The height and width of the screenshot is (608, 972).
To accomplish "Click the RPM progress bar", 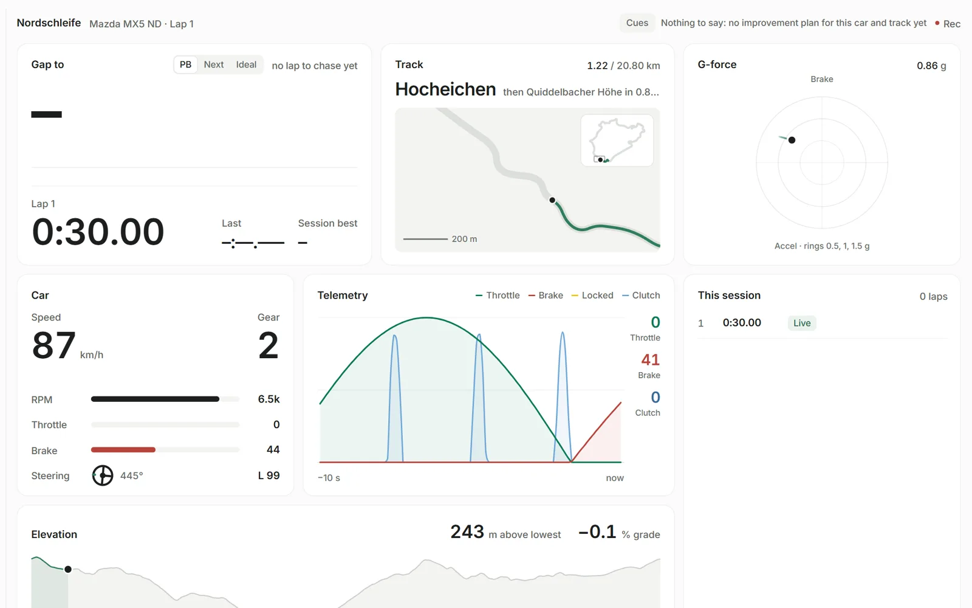I will click(165, 399).
